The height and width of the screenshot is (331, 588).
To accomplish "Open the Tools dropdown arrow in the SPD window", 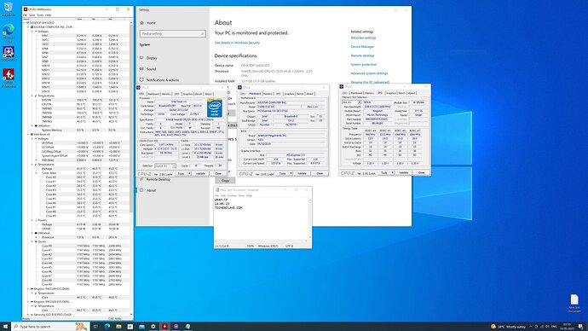I will coord(392,172).
